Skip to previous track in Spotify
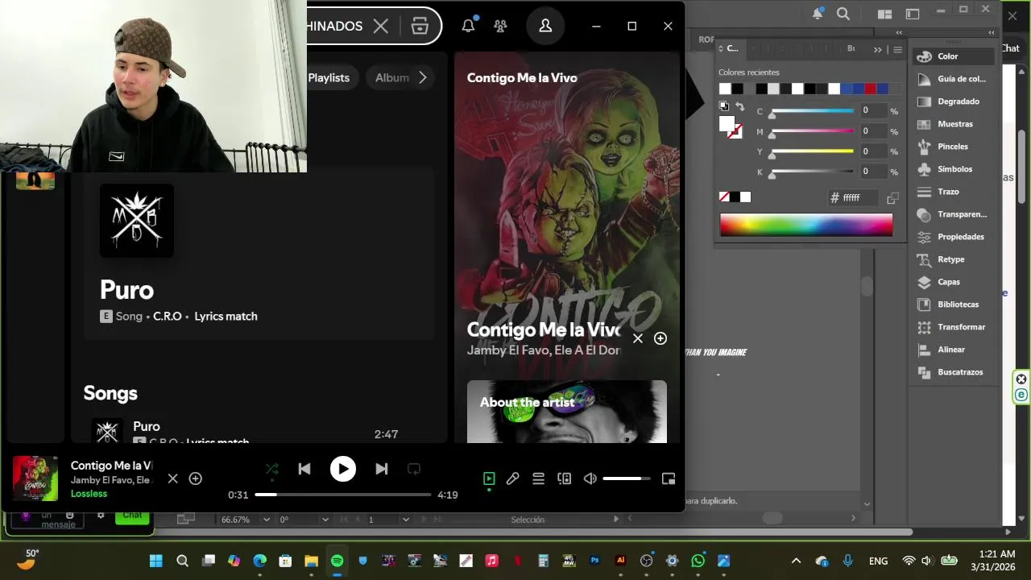 304,469
